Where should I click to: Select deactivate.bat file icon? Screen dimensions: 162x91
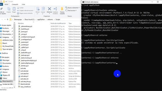(x=19, y=84)
